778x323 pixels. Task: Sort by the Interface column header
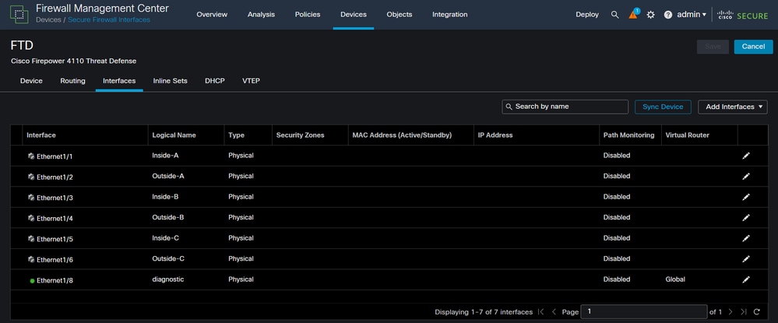(x=41, y=135)
